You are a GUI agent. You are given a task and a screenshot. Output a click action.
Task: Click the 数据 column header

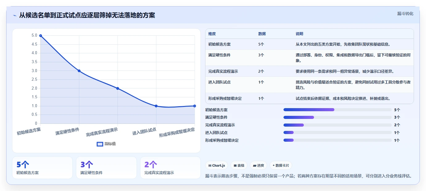(x=262, y=34)
